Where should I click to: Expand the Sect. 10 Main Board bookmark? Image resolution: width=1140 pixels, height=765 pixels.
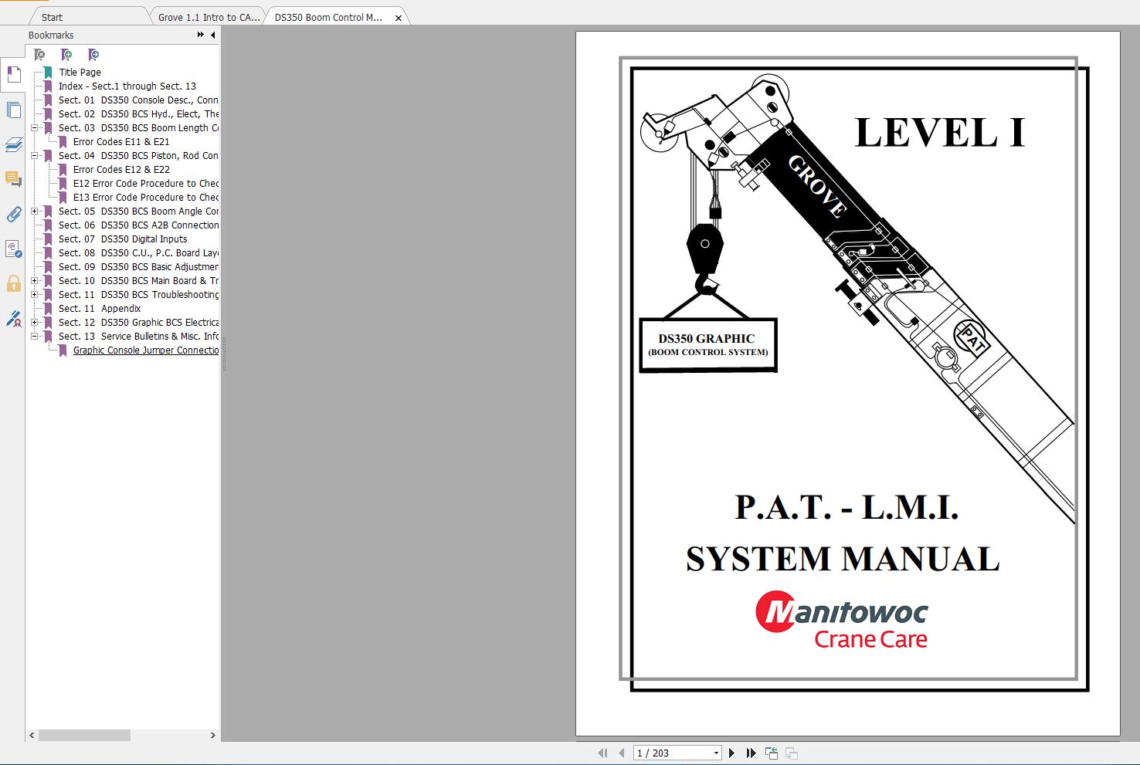(34, 281)
